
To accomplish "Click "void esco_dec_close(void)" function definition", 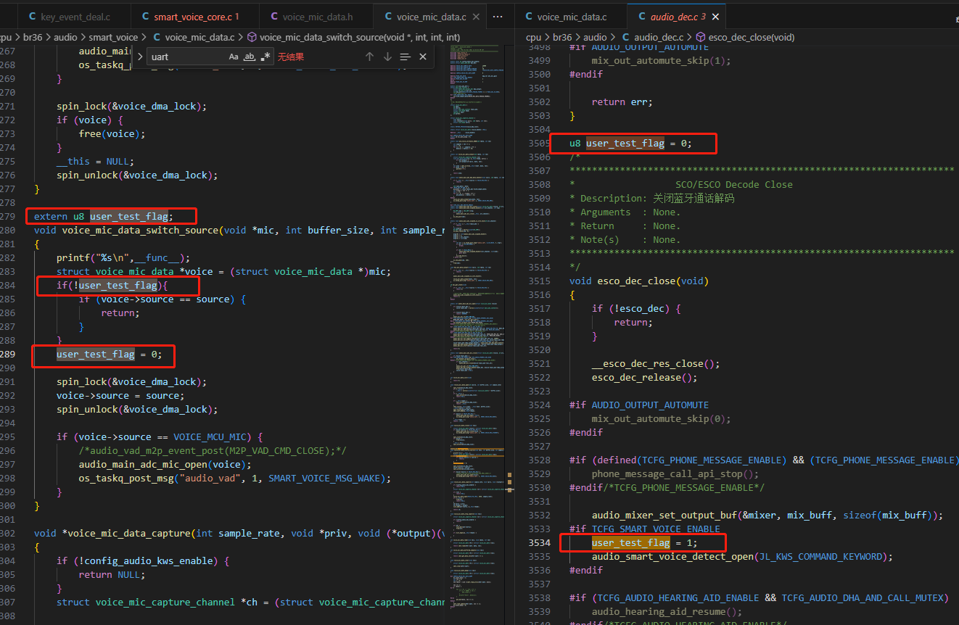I will click(639, 281).
